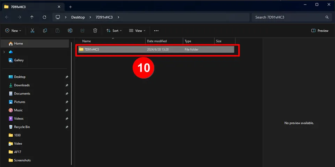This screenshot has height=167, width=335.
Task: Open Recycle Bin from sidebar
Action: [22, 127]
